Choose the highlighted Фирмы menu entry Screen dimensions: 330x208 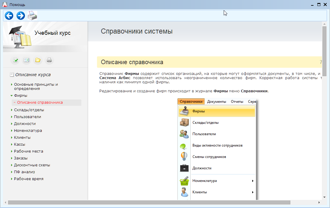click(x=216, y=111)
